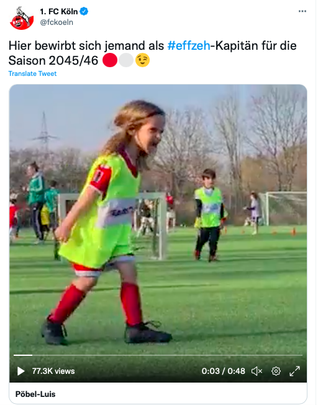Open the Pöbel-Luis video title

(x=35, y=394)
